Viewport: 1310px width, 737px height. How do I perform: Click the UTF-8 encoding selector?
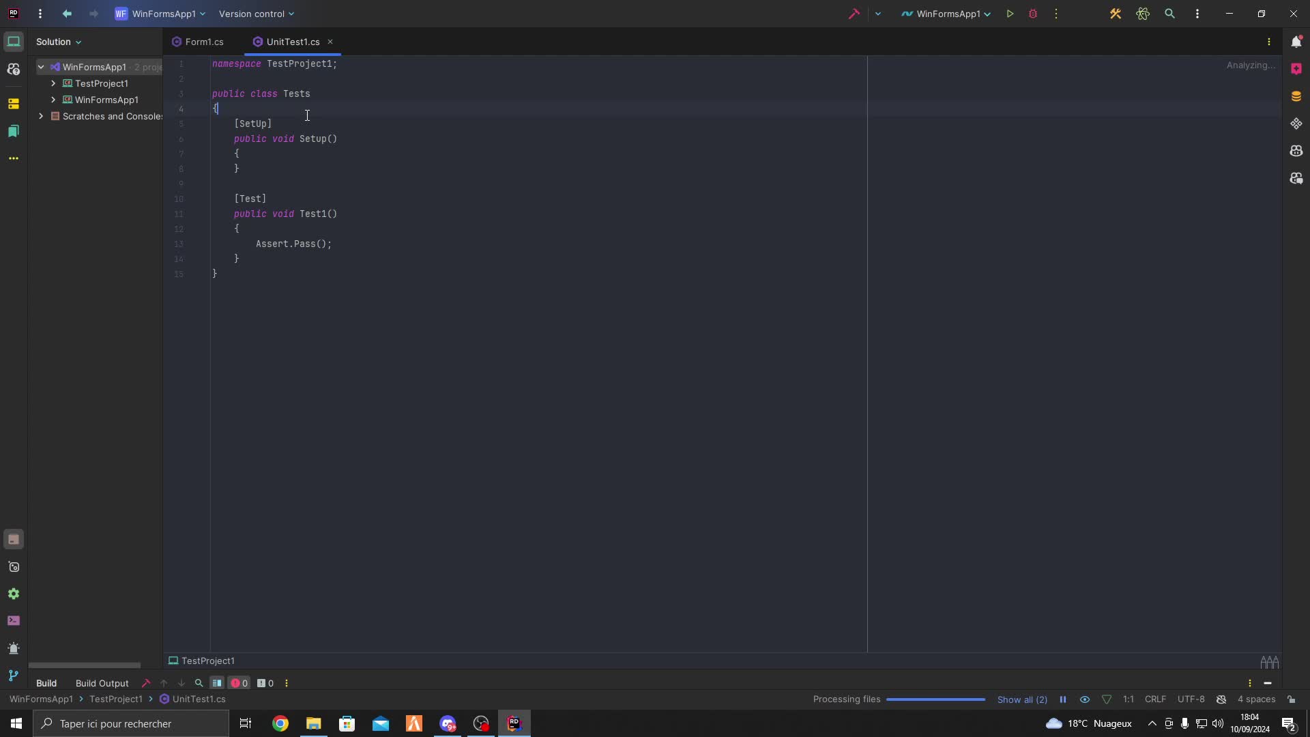[x=1191, y=699]
